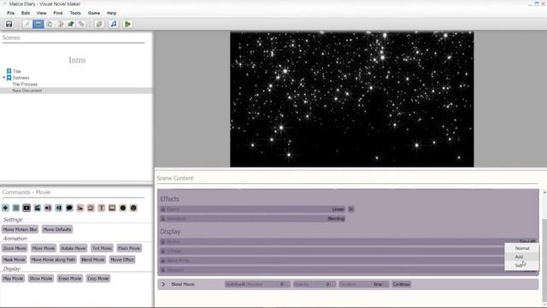
Task: Click the database icon left of the music note
Action: tap(99, 24)
